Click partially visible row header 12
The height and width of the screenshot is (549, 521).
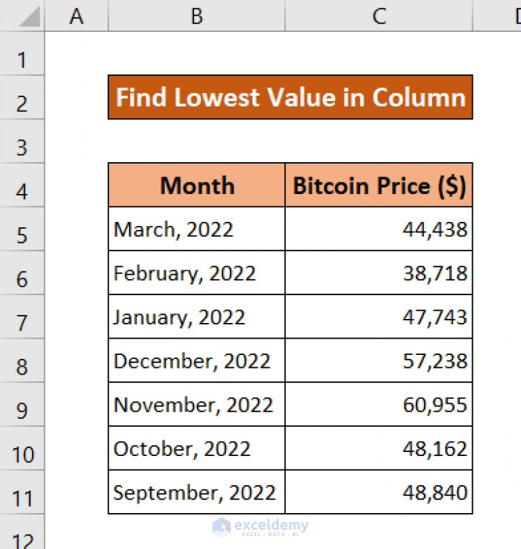coord(22,538)
